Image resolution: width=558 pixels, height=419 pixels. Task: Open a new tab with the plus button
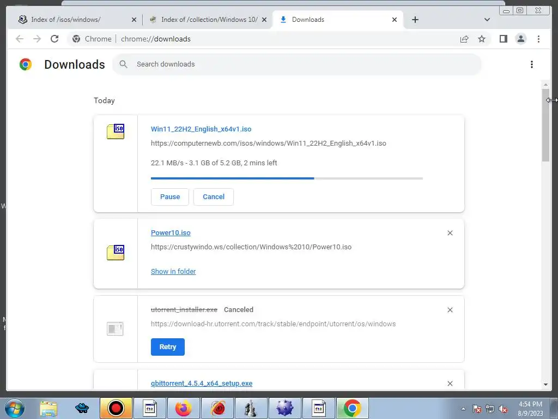pos(415,20)
